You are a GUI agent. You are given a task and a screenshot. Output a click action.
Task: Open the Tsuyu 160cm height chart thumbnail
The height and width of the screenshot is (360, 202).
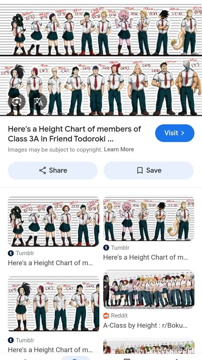coord(53,222)
